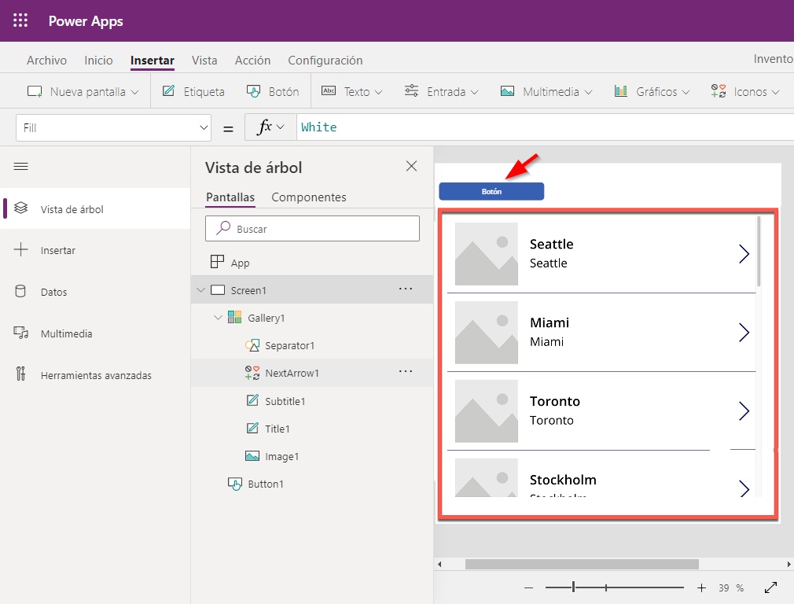Open the Texto controls dropdown
This screenshot has height=604, width=794.
tap(352, 92)
